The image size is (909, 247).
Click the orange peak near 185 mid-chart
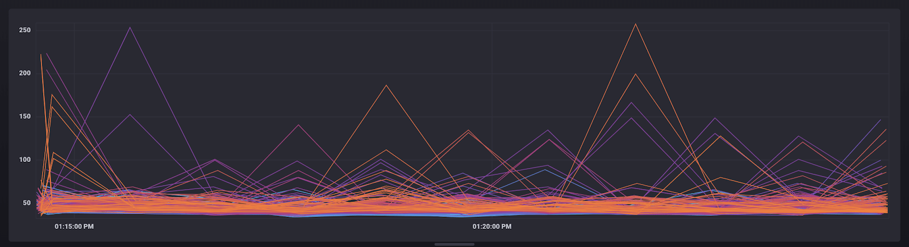point(386,85)
